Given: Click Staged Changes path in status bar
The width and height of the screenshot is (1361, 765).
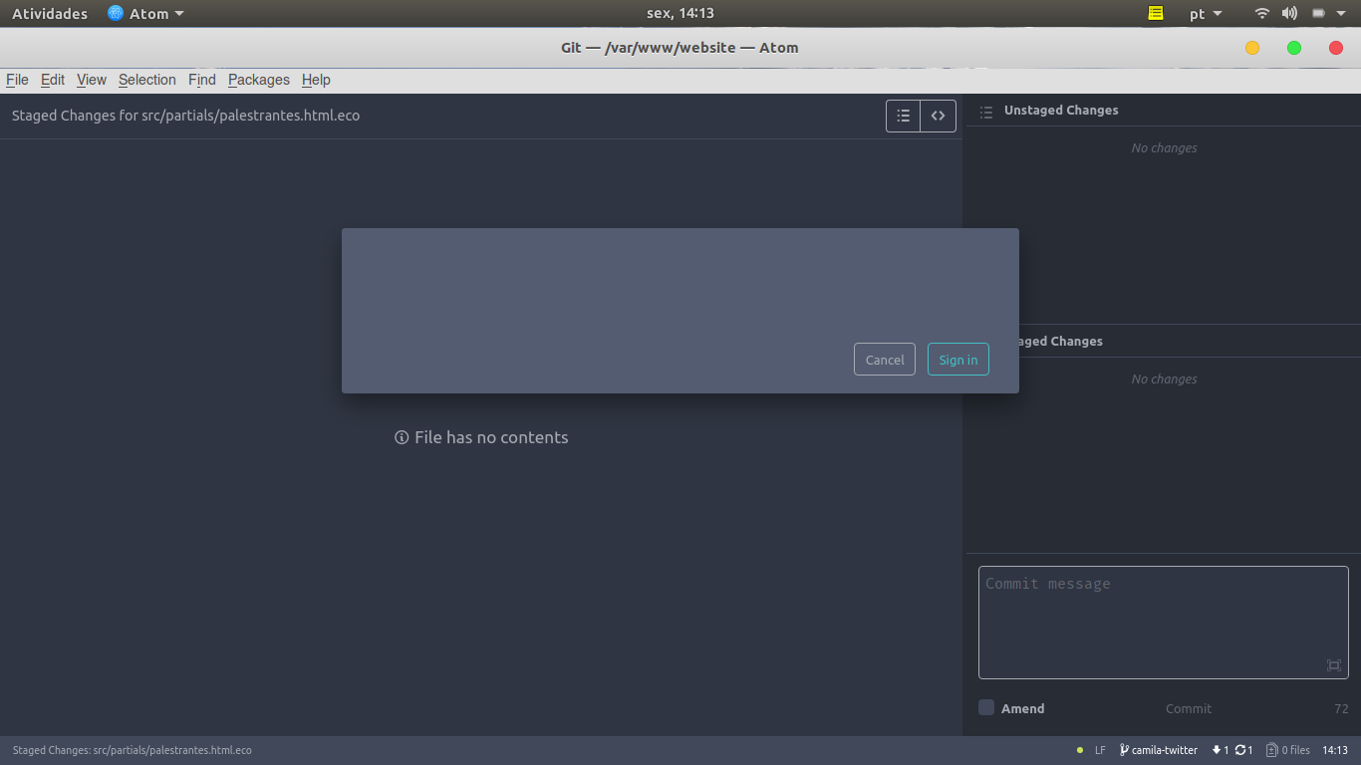Looking at the screenshot, I should [133, 750].
